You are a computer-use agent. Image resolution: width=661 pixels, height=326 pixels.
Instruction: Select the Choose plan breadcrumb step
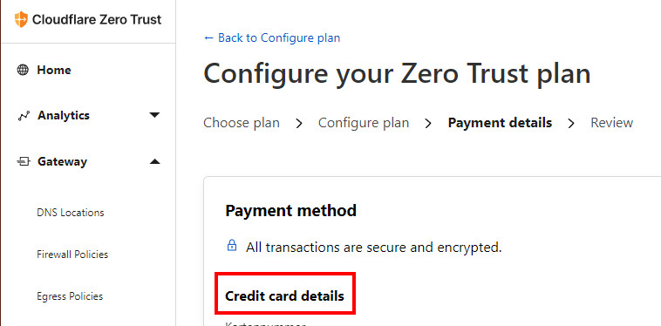coord(242,123)
